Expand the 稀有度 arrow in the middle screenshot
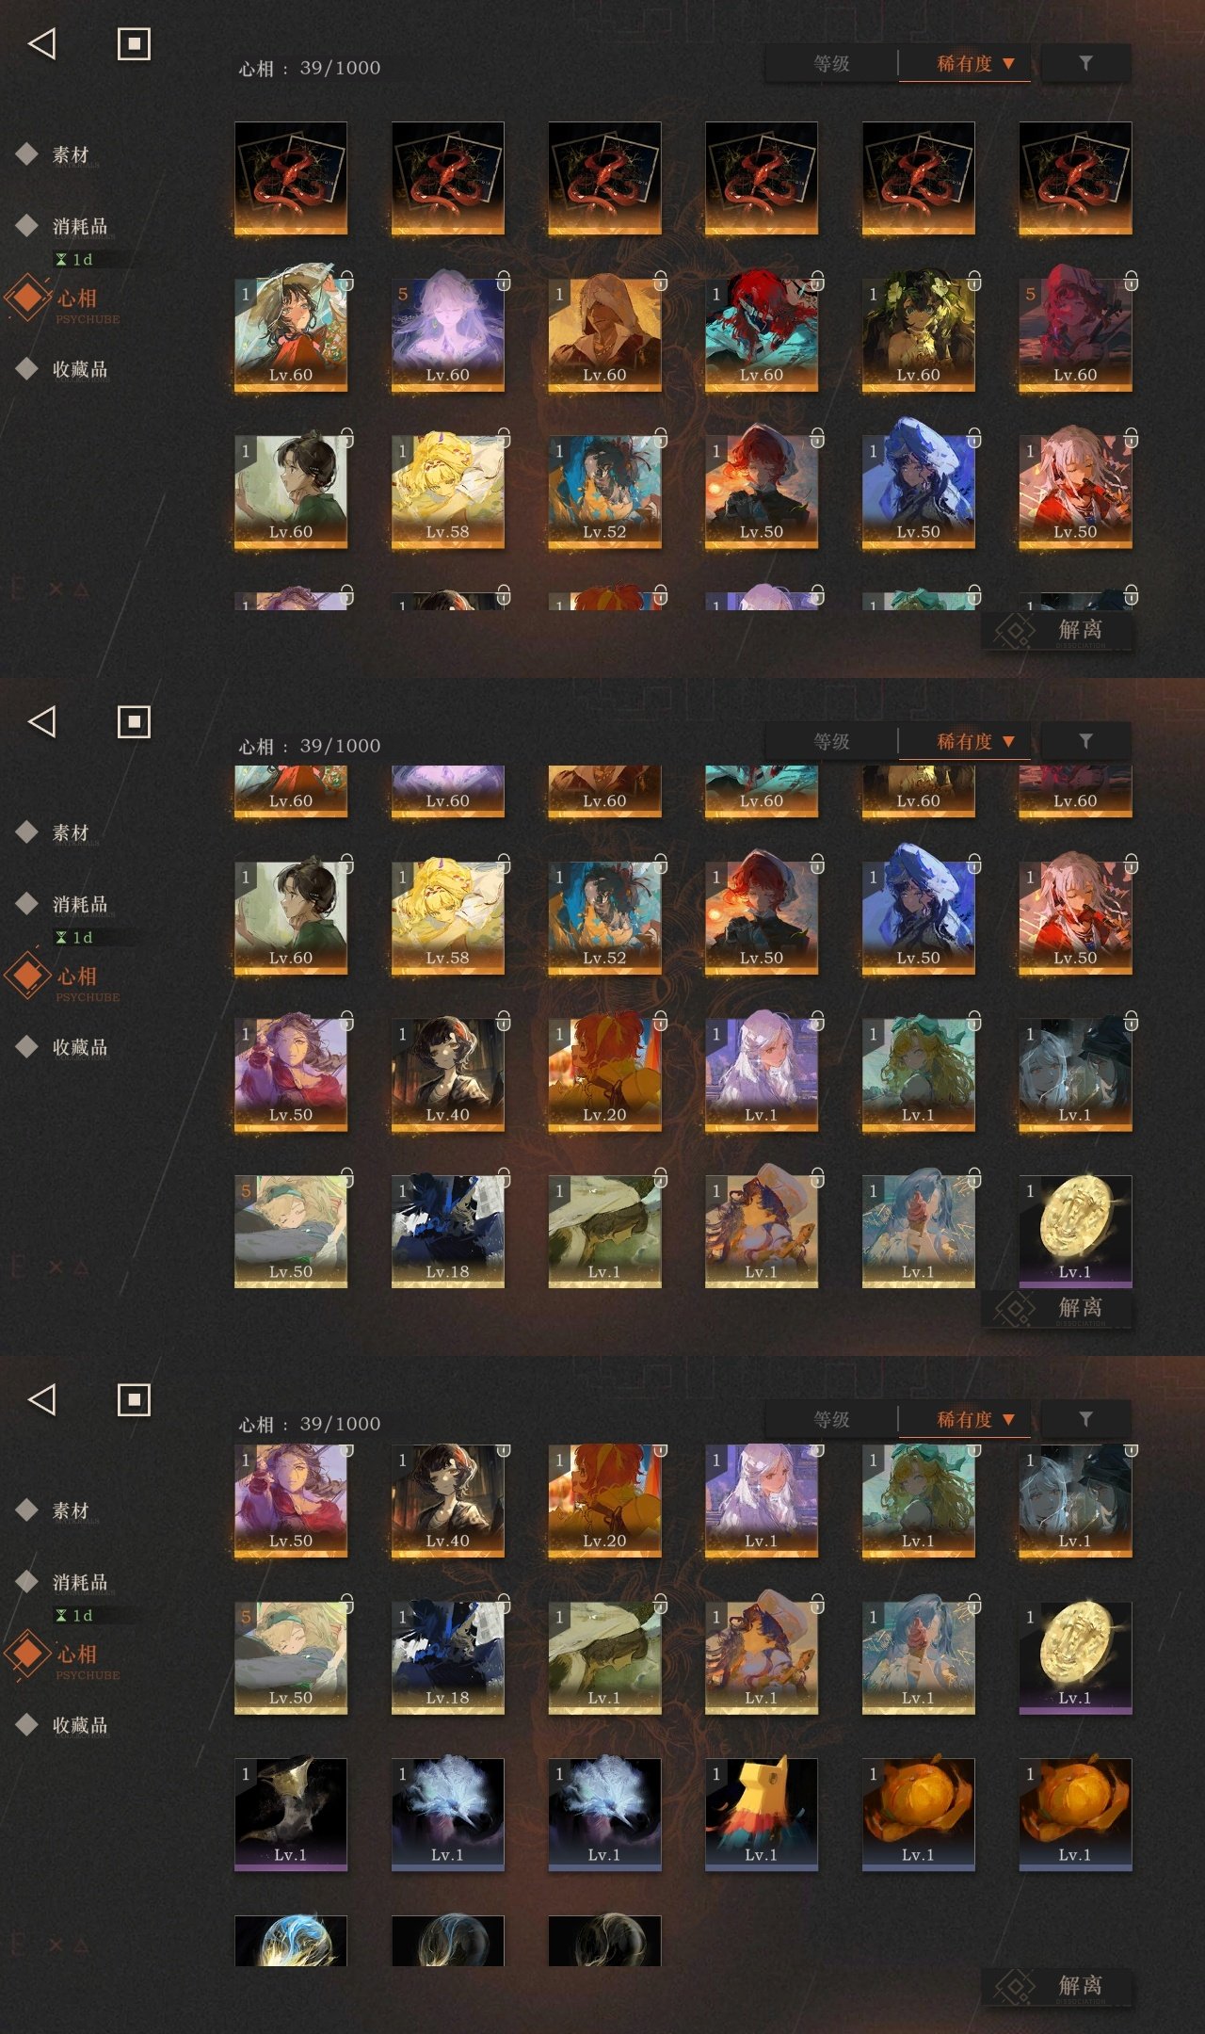The width and height of the screenshot is (1205, 2034). (1008, 741)
